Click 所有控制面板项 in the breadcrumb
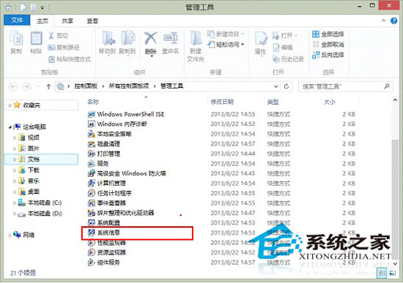Viewport: 403px width, 283px height. [129, 86]
